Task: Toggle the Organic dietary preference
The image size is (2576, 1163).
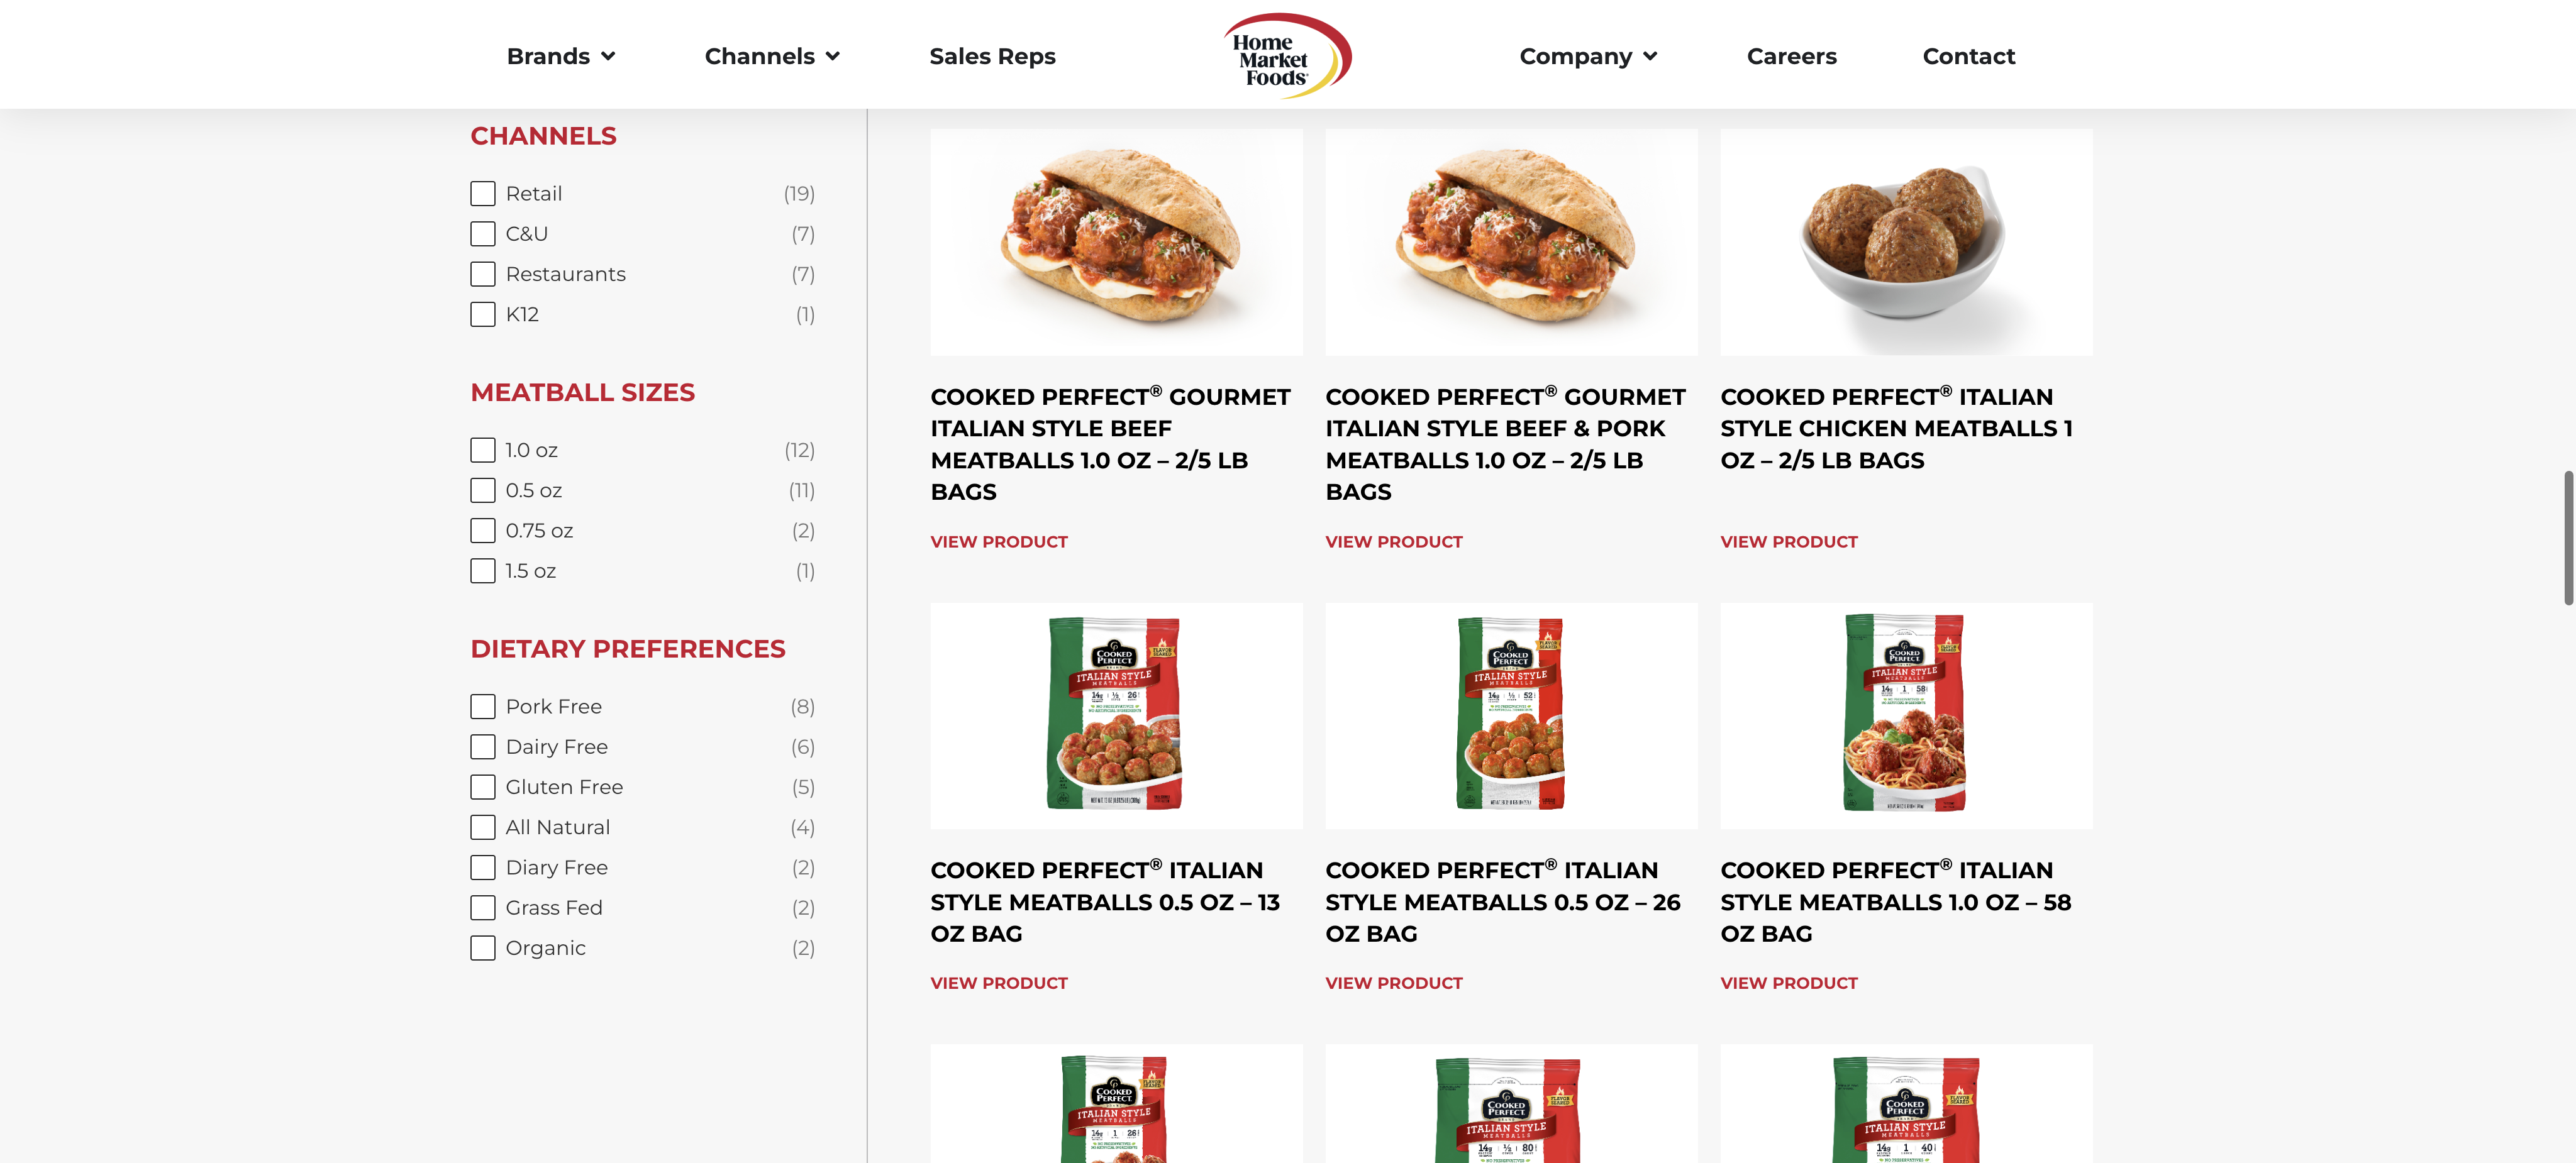Action: [483, 948]
